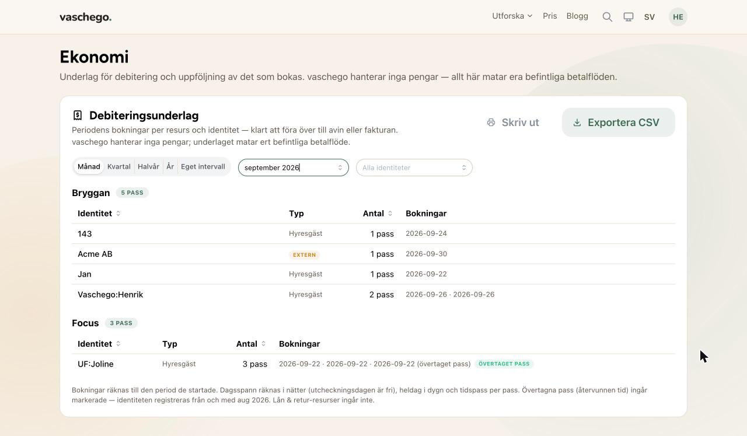This screenshot has width=747, height=436.
Task: Sort Focus table by Antal
Action: [x=251, y=344]
